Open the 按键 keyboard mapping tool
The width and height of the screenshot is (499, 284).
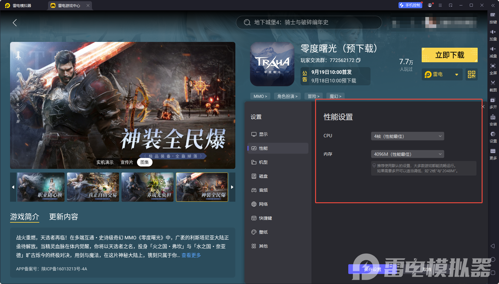coord(493,18)
